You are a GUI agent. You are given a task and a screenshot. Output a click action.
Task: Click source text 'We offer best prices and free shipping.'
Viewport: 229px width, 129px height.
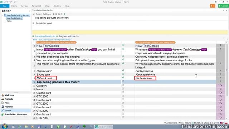click(x=58, y=57)
